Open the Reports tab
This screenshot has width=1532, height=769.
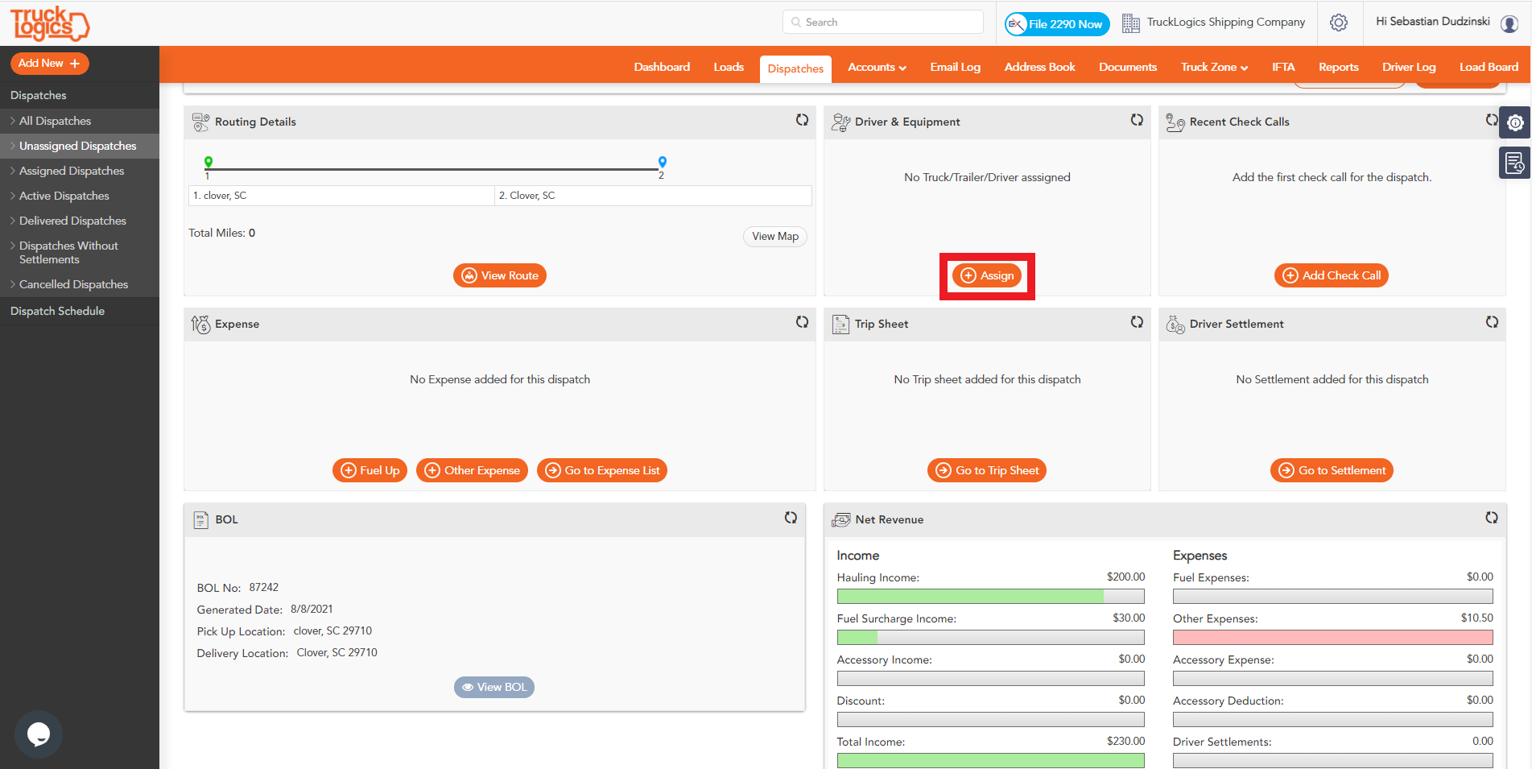pyautogui.click(x=1338, y=67)
